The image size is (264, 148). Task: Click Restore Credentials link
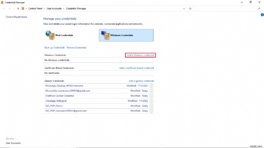pyautogui.click(x=77, y=47)
